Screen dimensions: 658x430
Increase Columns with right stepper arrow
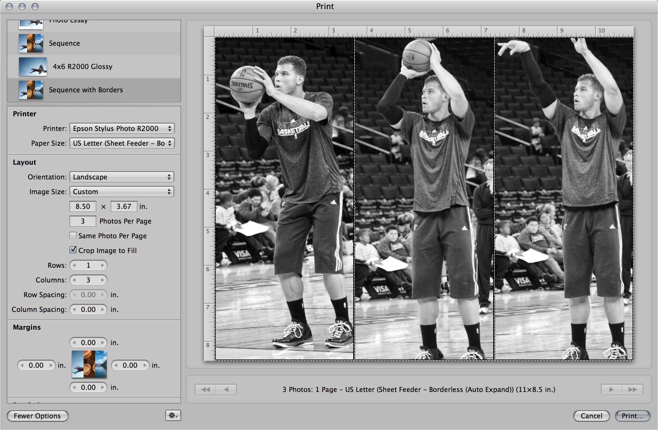coord(103,280)
